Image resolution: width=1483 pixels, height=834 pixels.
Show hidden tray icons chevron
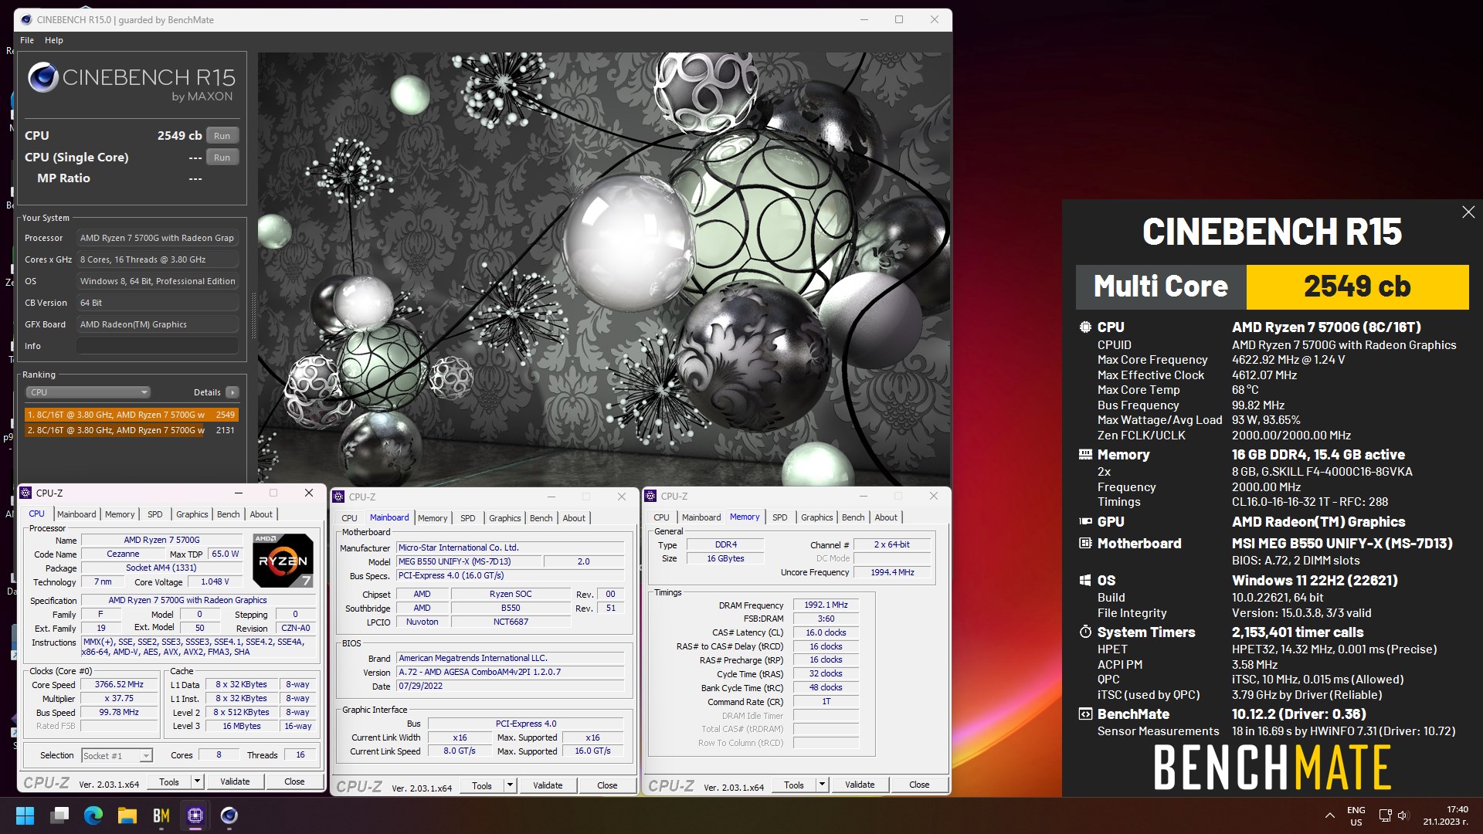pos(1329,815)
